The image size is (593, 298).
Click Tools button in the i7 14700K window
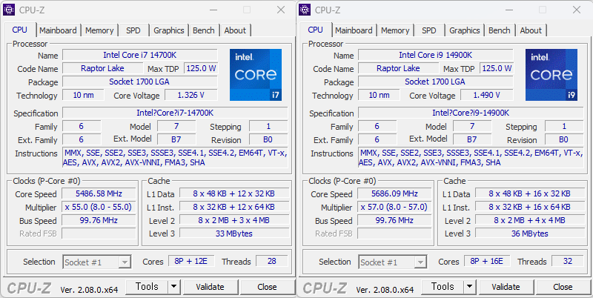click(147, 287)
